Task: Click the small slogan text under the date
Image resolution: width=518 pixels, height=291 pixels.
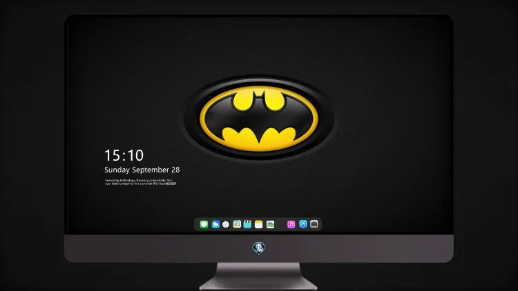Action: pyautogui.click(x=140, y=182)
